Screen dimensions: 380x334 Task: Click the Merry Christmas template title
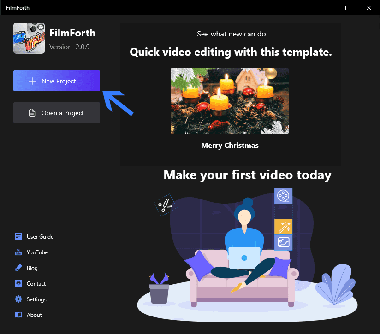point(230,146)
